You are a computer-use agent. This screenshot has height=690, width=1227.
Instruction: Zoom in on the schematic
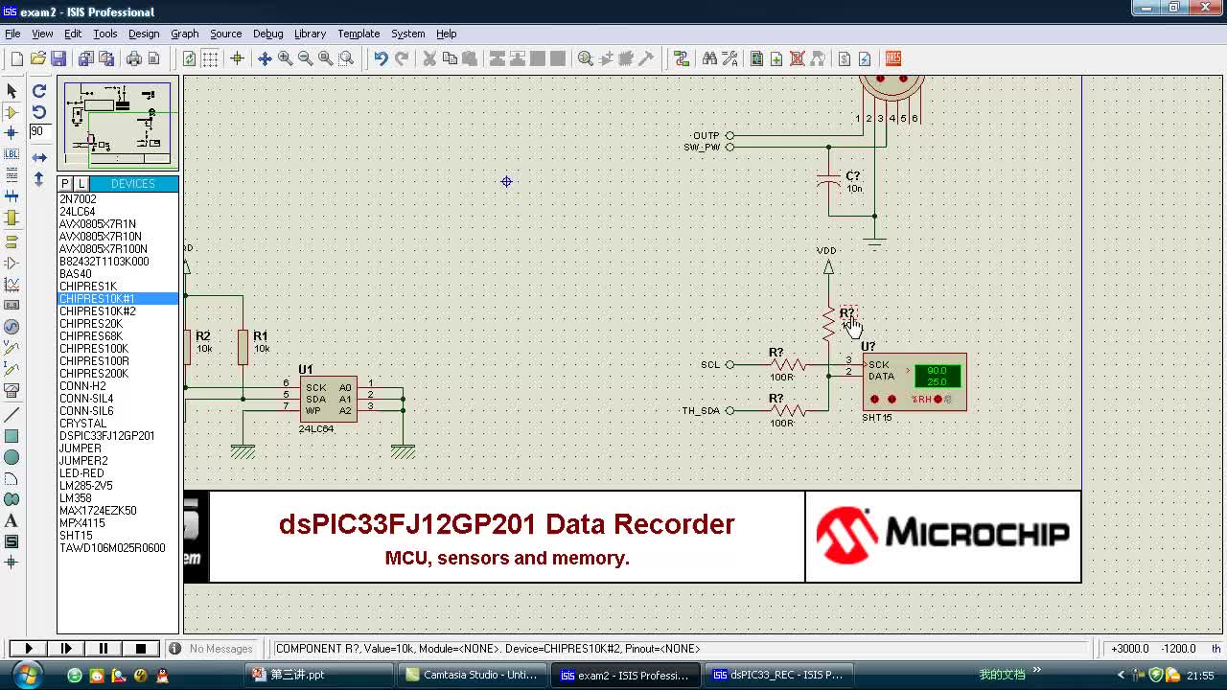pyautogui.click(x=285, y=58)
